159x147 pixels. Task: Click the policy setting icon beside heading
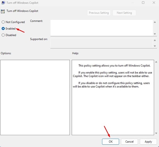click(3, 11)
